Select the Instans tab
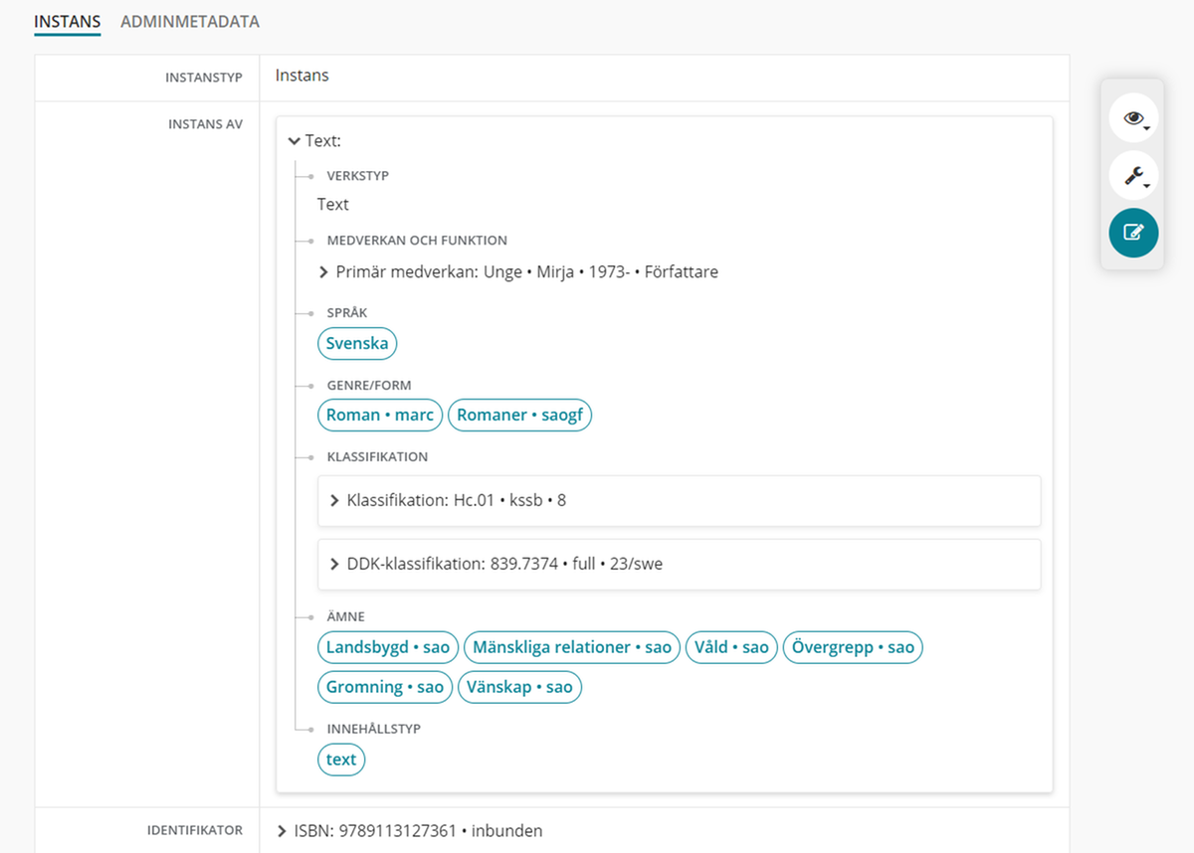The width and height of the screenshot is (1194, 853). (x=67, y=21)
